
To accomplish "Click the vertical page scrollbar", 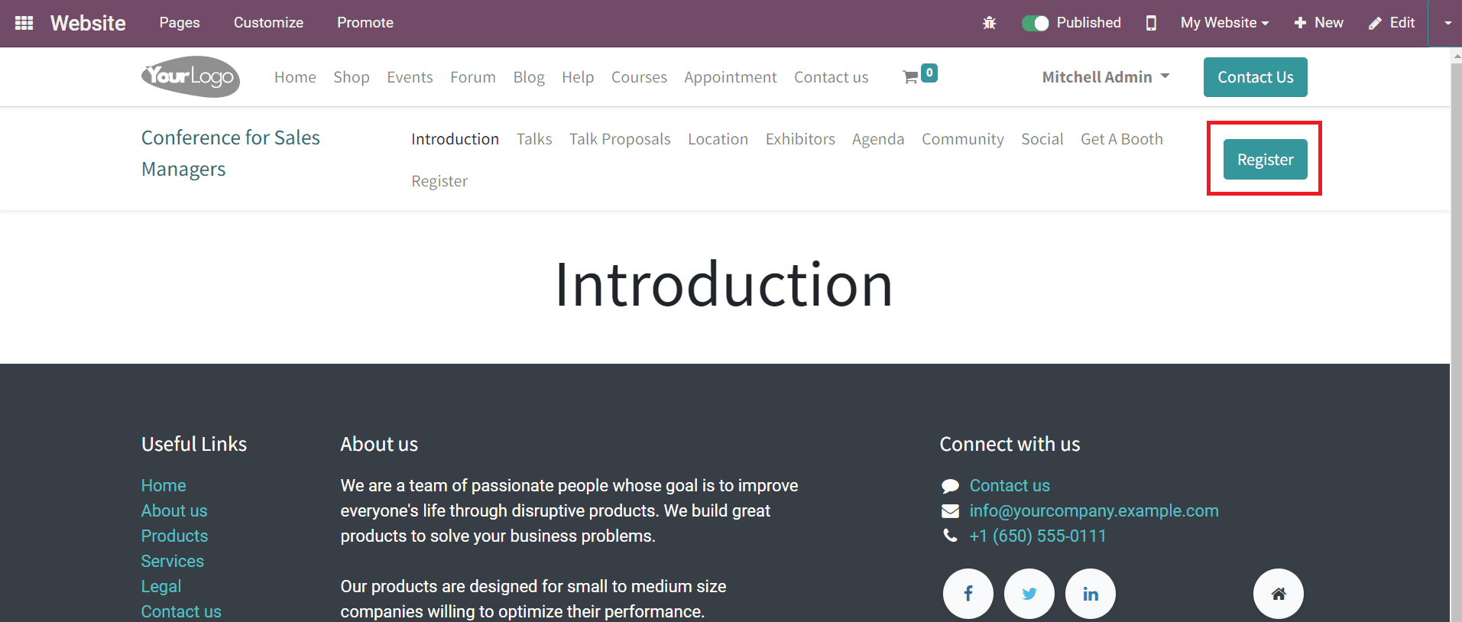I will (x=1456, y=335).
